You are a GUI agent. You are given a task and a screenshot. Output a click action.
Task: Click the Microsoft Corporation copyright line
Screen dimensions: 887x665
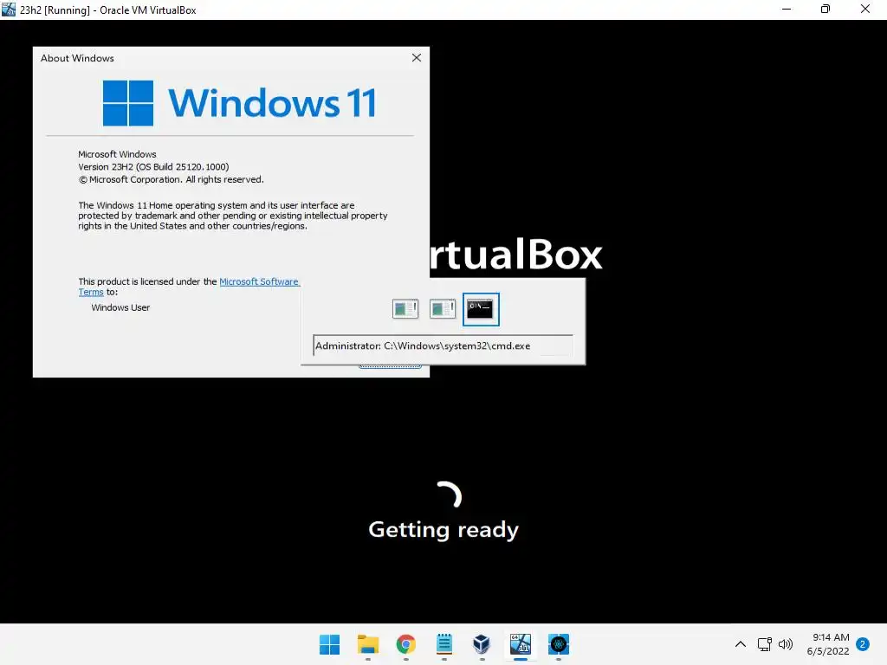tap(171, 180)
